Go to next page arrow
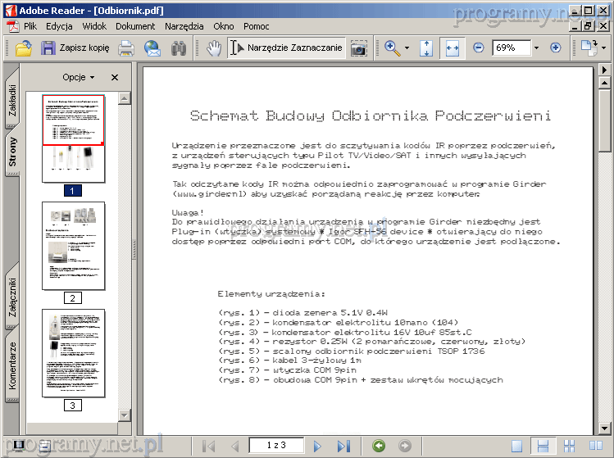The height and width of the screenshot is (458, 614). pos(318,447)
